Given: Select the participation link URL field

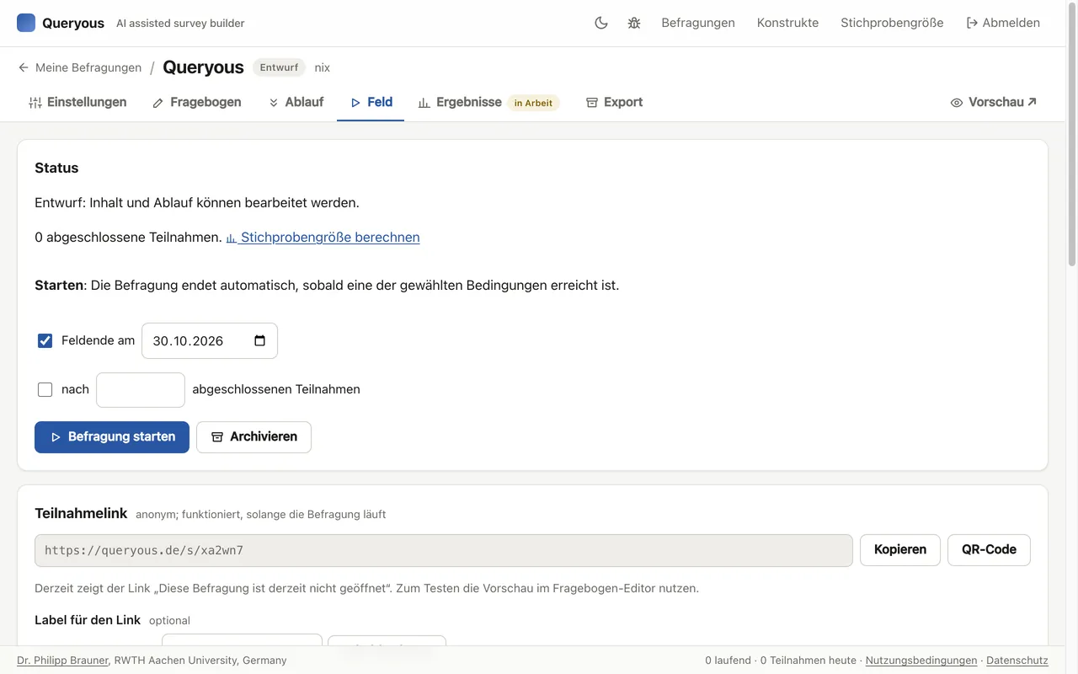Looking at the screenshot, I should coord(444,550).
